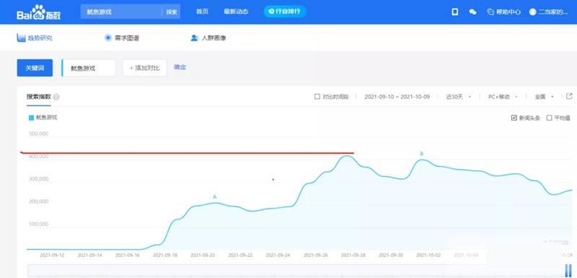The height and width of the screenshot is (278, 577).
Task: Expand the PC+移动 dropdown
Action: click(503, 97)
